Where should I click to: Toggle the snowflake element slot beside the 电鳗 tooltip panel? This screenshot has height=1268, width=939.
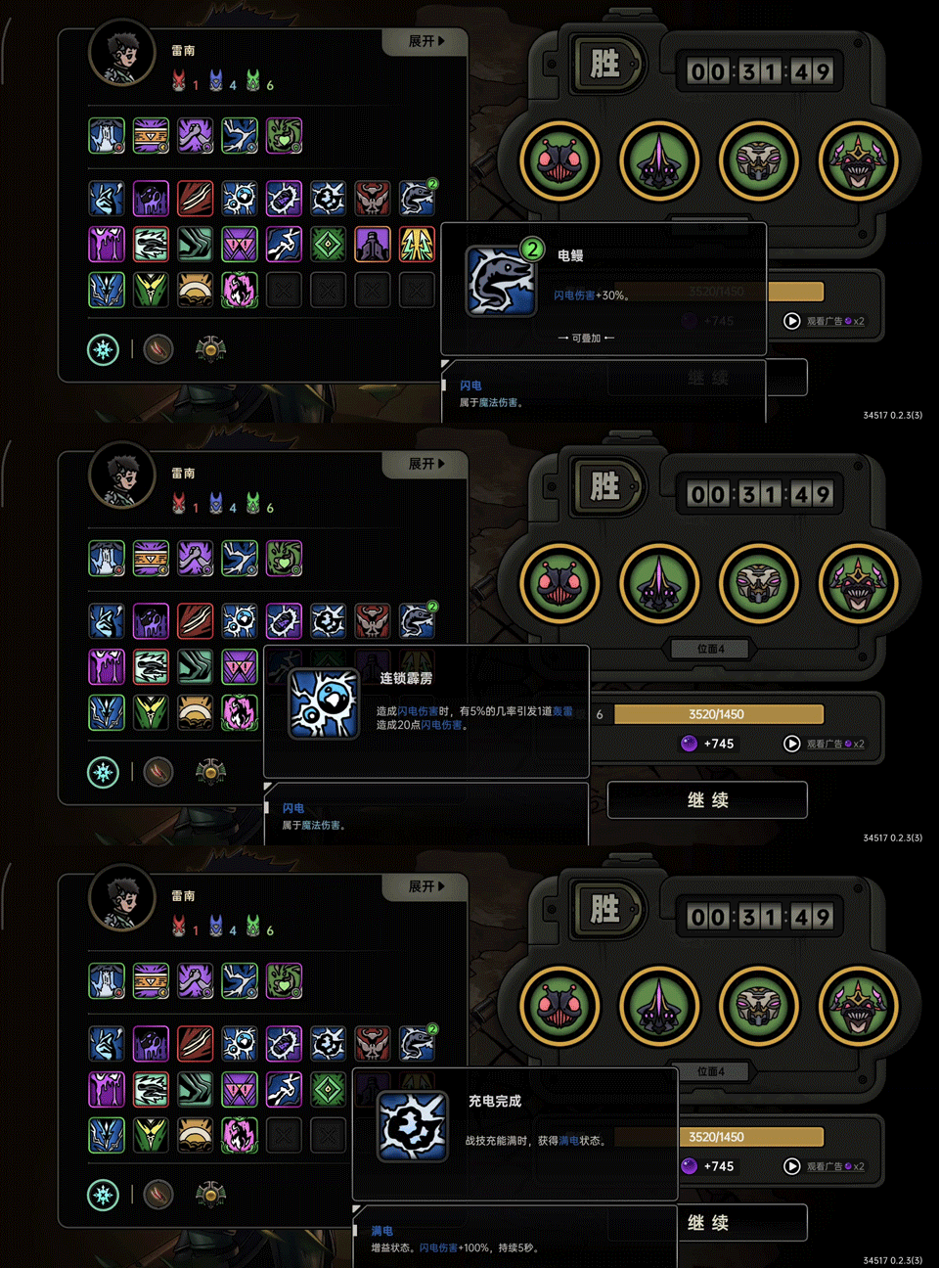(x=103, y=349)
